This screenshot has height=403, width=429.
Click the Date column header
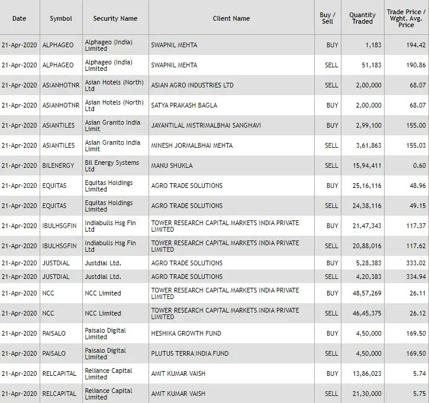20,18
